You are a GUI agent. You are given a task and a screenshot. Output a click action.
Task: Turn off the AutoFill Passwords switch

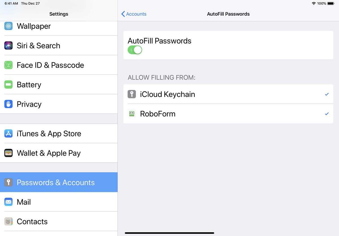tap(135, 50)
